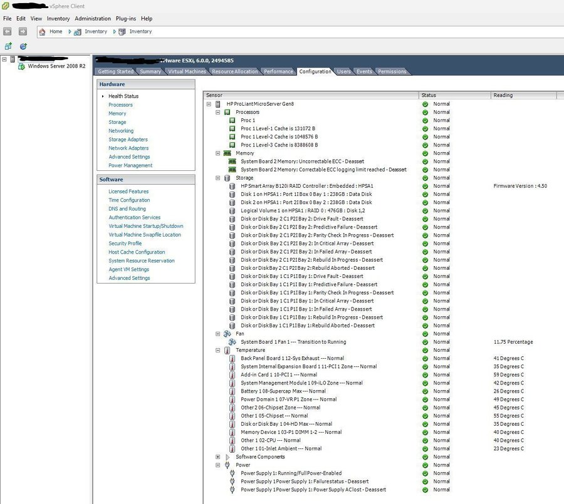Collapse the Processors sensor group
The width and height of the screenshot is (564, 504).
tap(218, 112)
